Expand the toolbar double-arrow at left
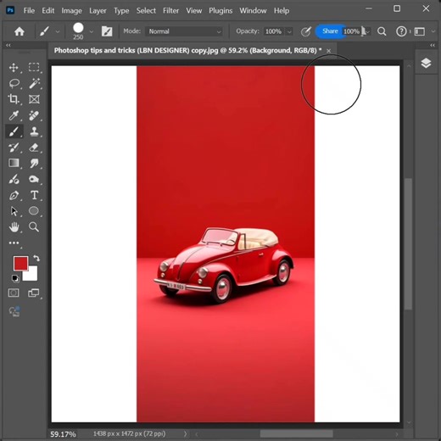The height and width of the screenshot is (441, 441). (8, 45)
